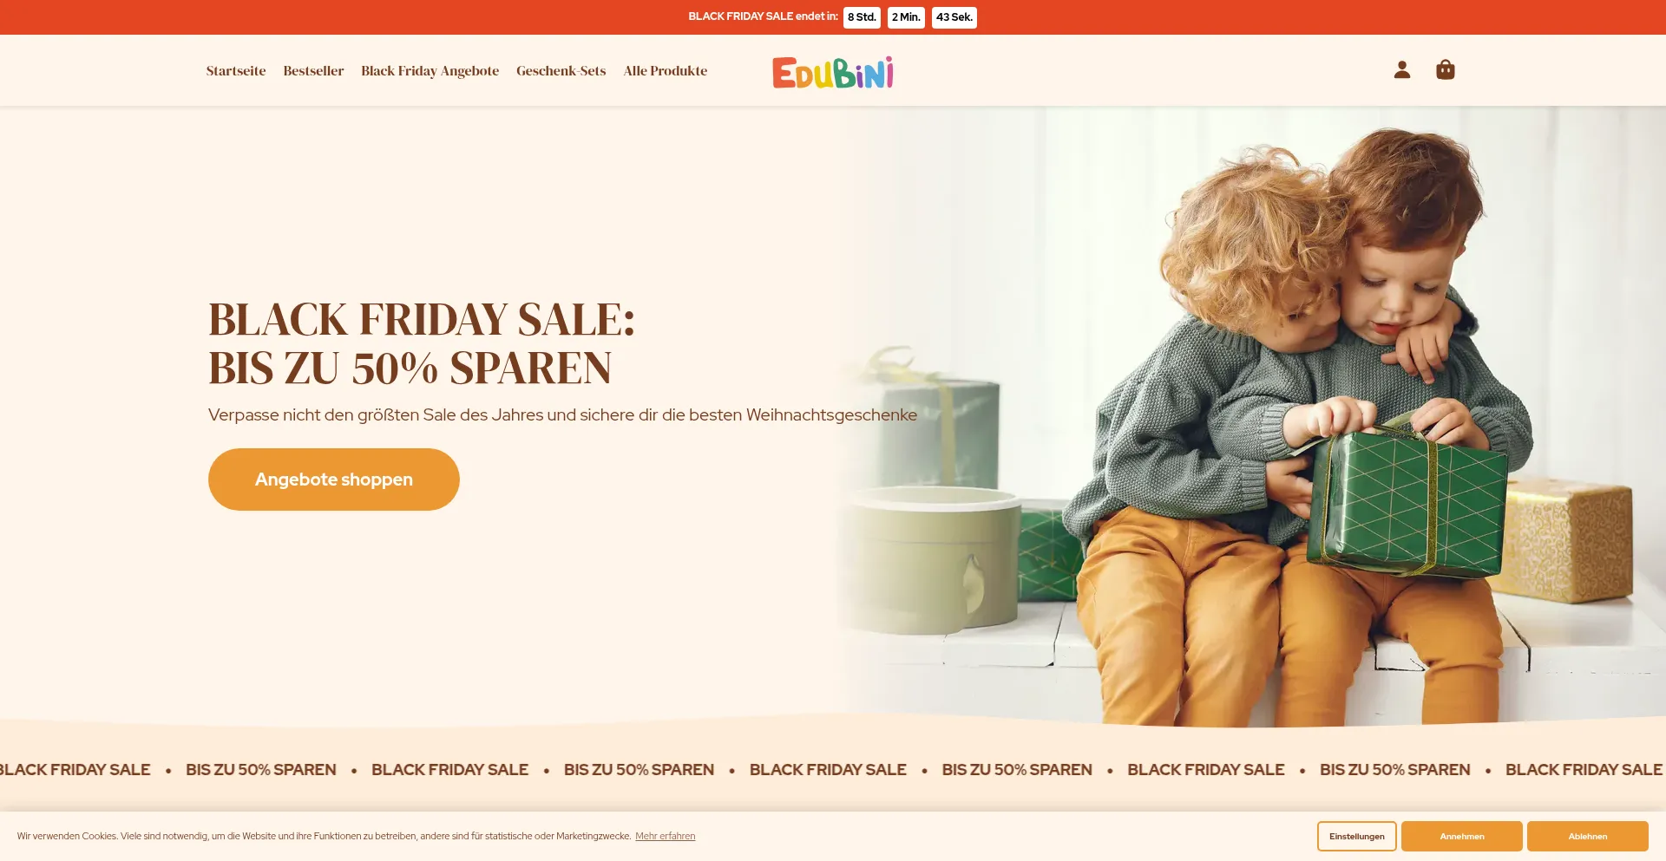The width and height of the screenshot is (1666, 861).
Task: Follow the Mehr erfahren link
Action: (x=666, y=837)
